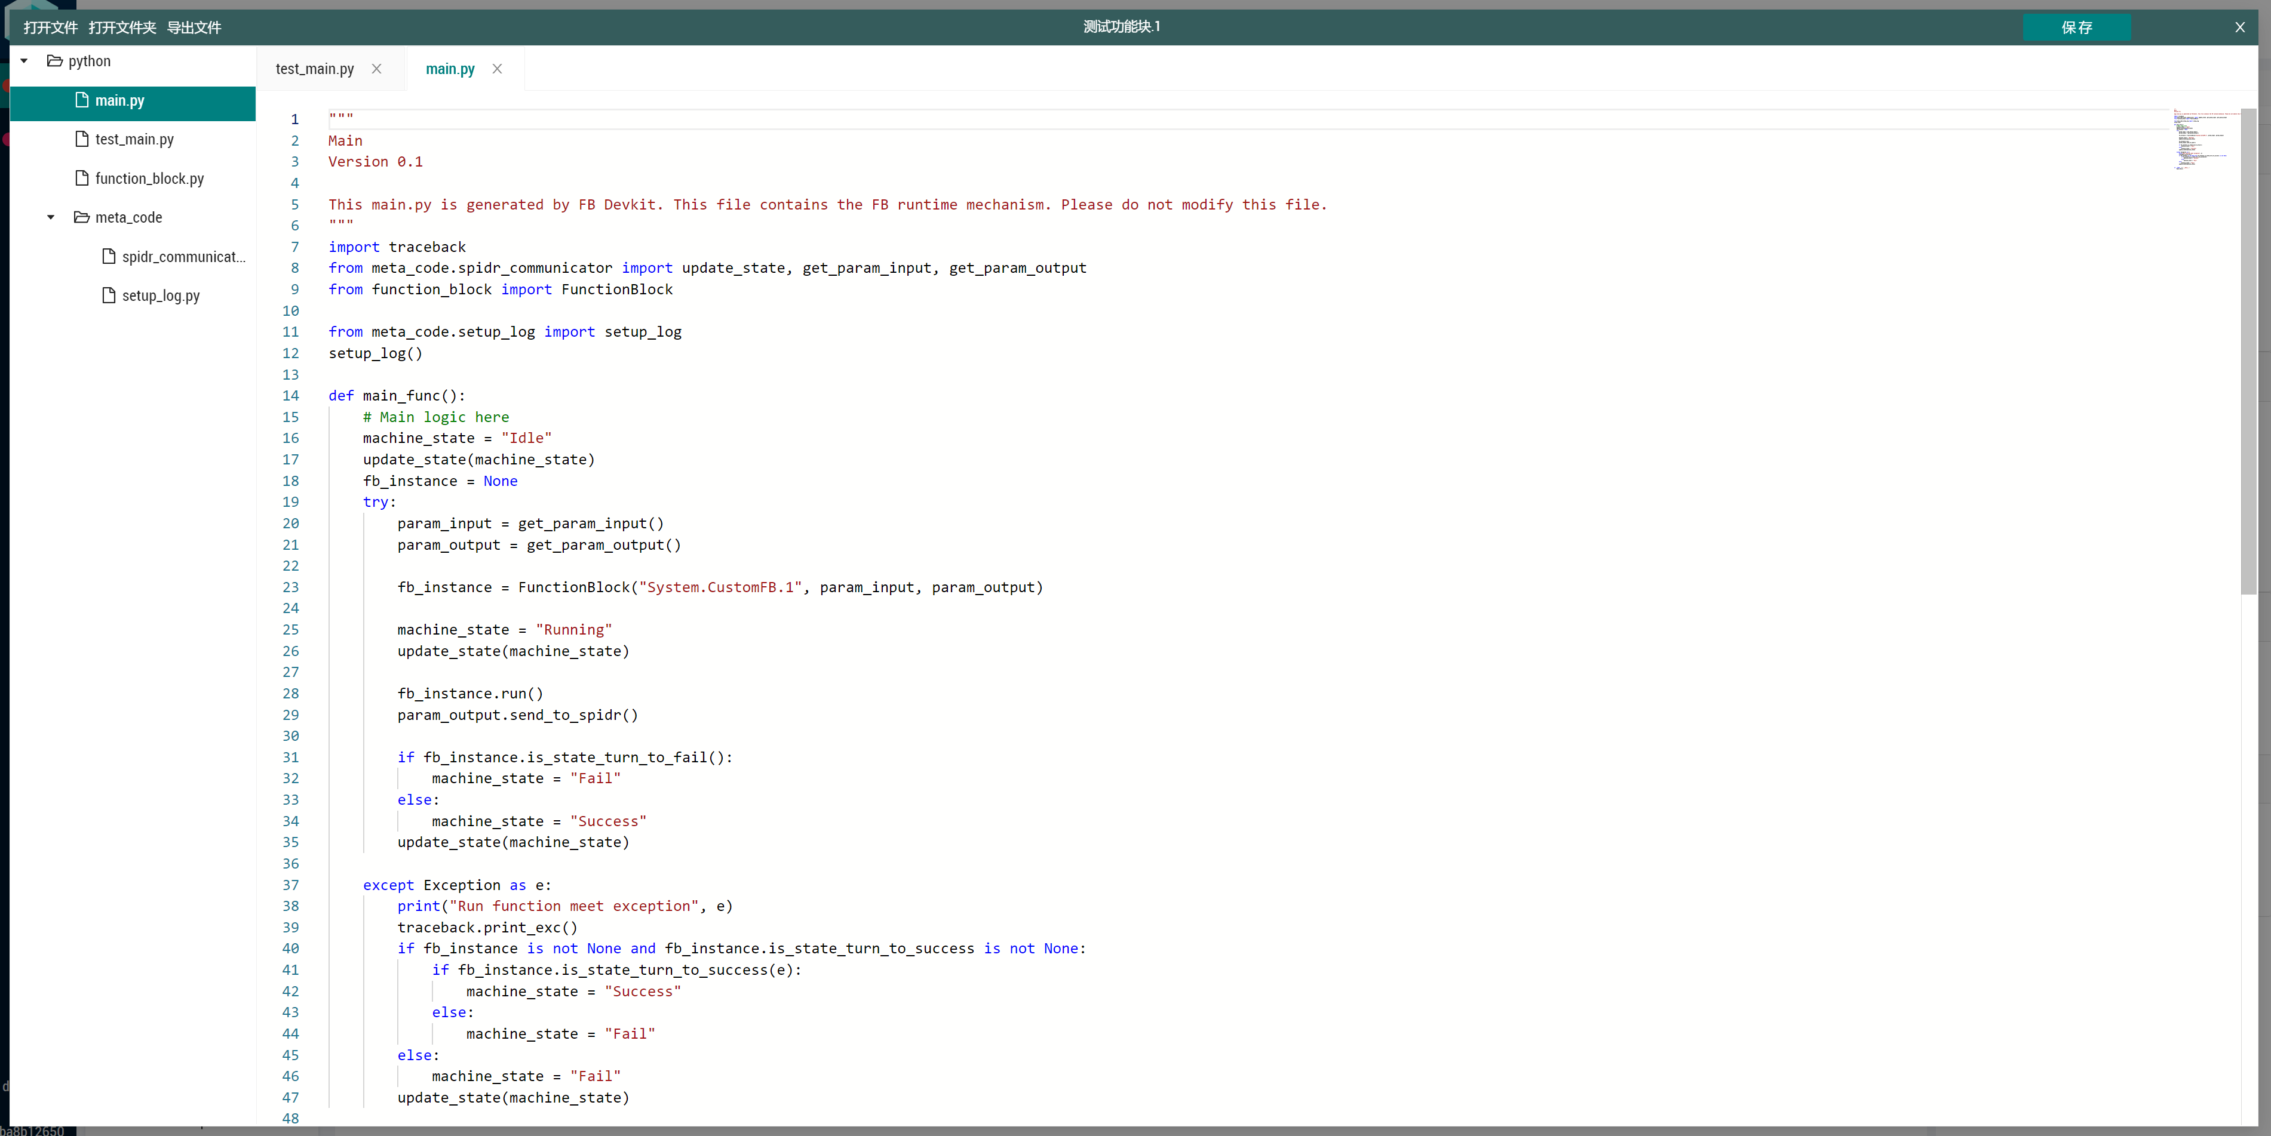This screenshot has width=2271, height=1136.
Task: Collapse the meta_code folder arrow
Action: [51, 217]
